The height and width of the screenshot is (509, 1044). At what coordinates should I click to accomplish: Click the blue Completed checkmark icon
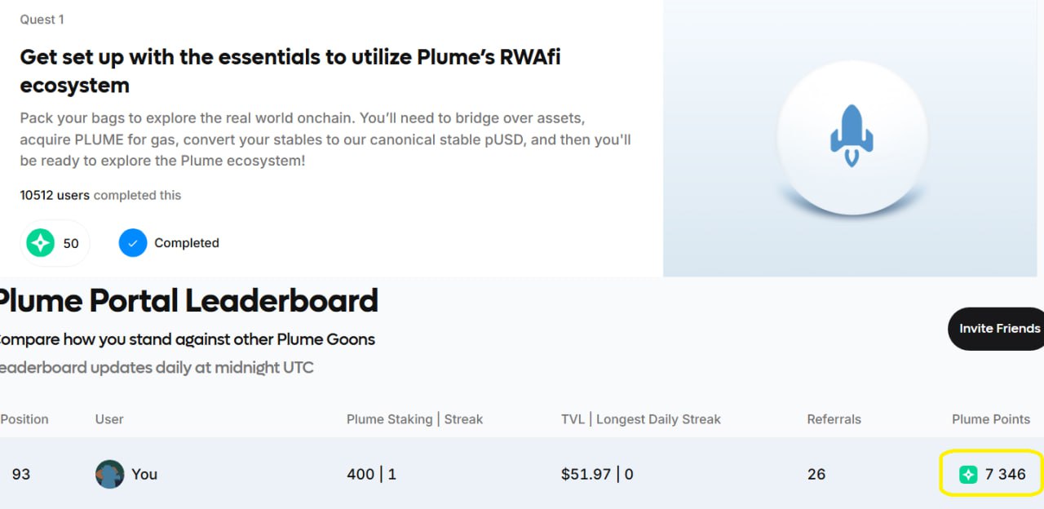tap(133, 243)
